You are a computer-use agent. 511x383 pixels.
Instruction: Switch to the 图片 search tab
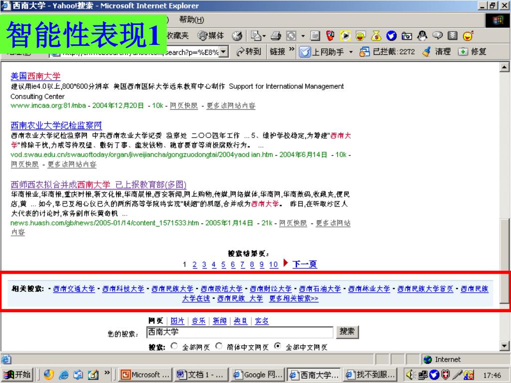coord(177,321)
